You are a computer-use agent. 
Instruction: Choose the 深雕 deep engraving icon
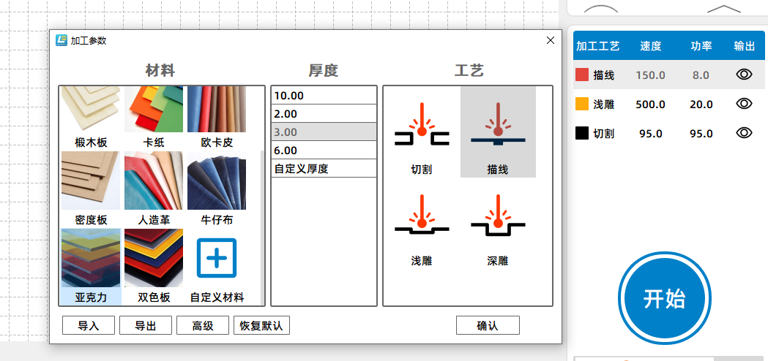click(498, 224)
